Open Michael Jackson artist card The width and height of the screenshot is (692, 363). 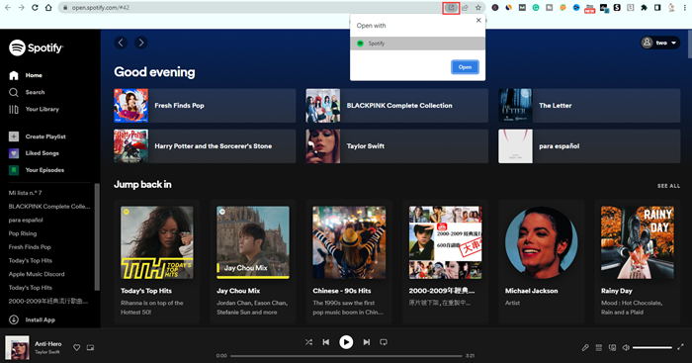[542, 261]
